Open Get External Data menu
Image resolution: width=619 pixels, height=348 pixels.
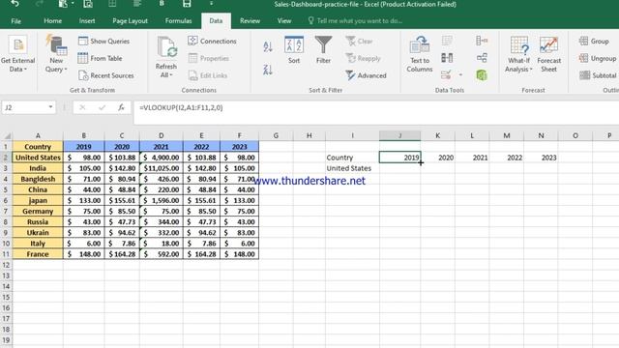[x=17, y=54]
